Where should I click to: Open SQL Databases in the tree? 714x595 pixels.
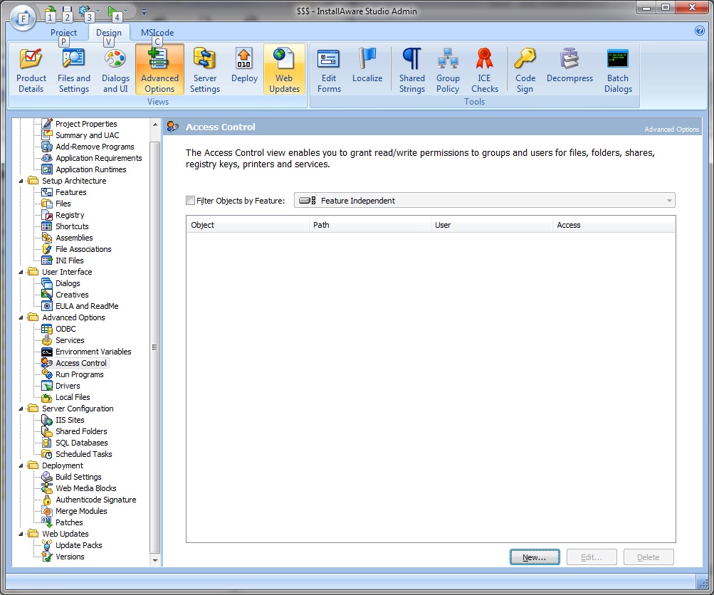tap(82, 443)
